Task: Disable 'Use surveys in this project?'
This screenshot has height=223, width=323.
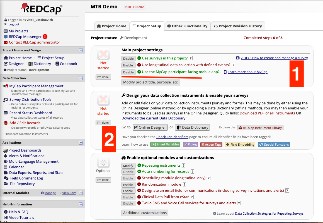Action: [x=128, y=59]
